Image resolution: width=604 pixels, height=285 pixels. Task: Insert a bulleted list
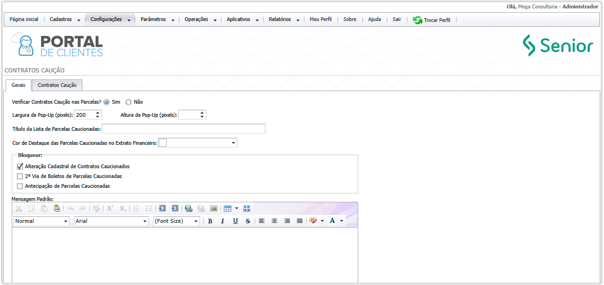point(149,208)
